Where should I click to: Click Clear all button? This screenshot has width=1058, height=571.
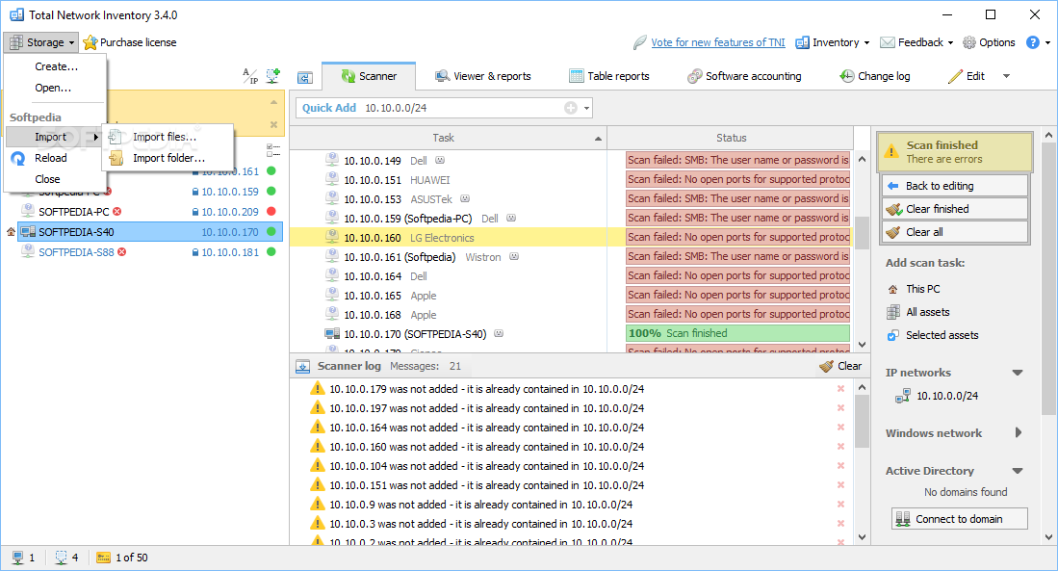955,231
